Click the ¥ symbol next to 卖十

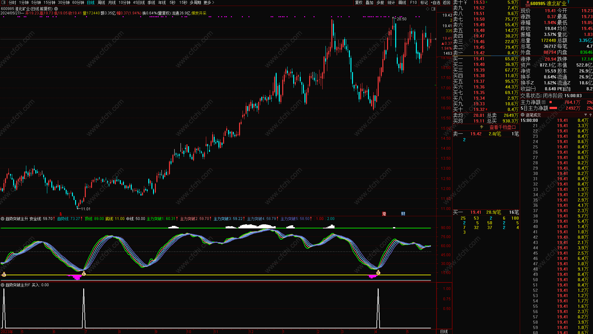465,2
